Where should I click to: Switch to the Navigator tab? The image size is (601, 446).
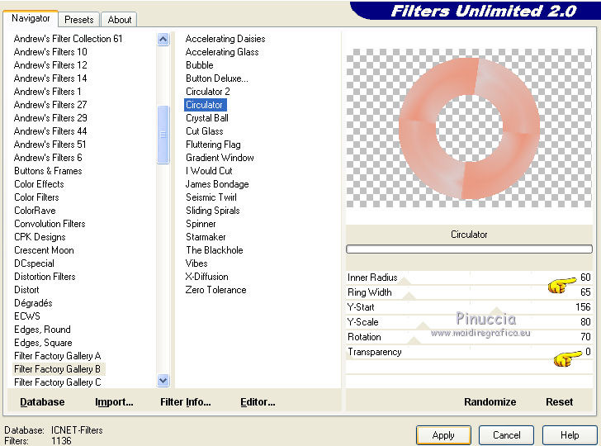[31, 18]
